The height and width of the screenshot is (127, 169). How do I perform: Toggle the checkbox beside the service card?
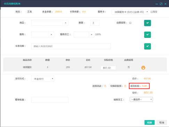tap(152, 12)
